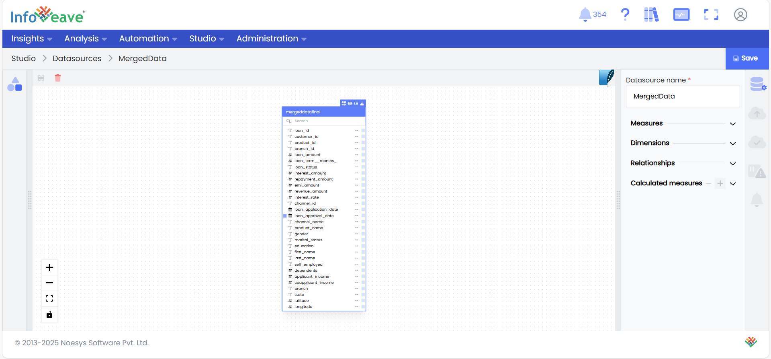
Task: Open the Studio menu
Action: [x=207, y=39]
